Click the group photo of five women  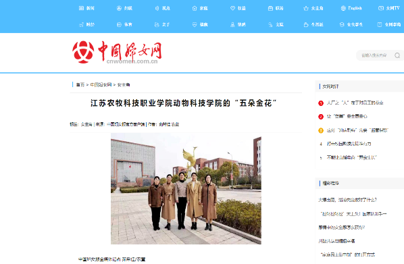pyautogui.click(x=186, y=188)
